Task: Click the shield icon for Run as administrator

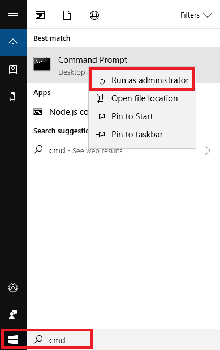Action: [x=100, y=80]
